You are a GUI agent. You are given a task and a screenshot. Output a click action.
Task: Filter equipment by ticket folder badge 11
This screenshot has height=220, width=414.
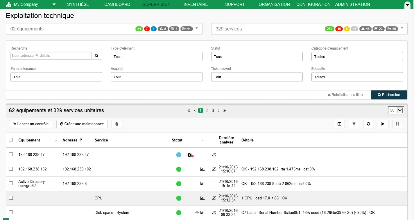pos(187,29)
